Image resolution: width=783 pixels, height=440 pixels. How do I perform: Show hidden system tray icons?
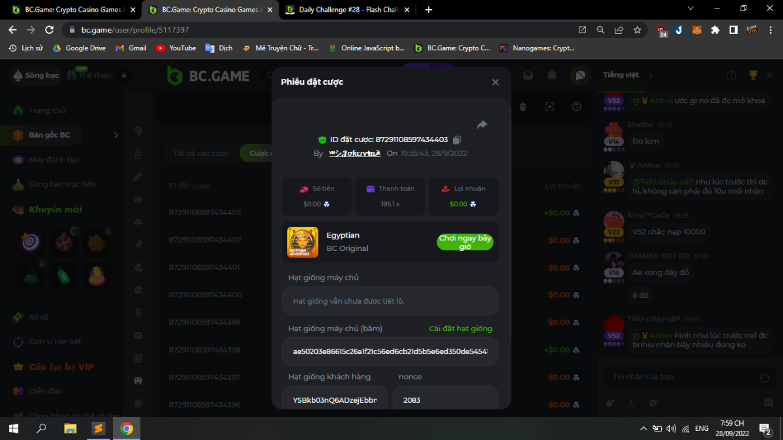643,428
